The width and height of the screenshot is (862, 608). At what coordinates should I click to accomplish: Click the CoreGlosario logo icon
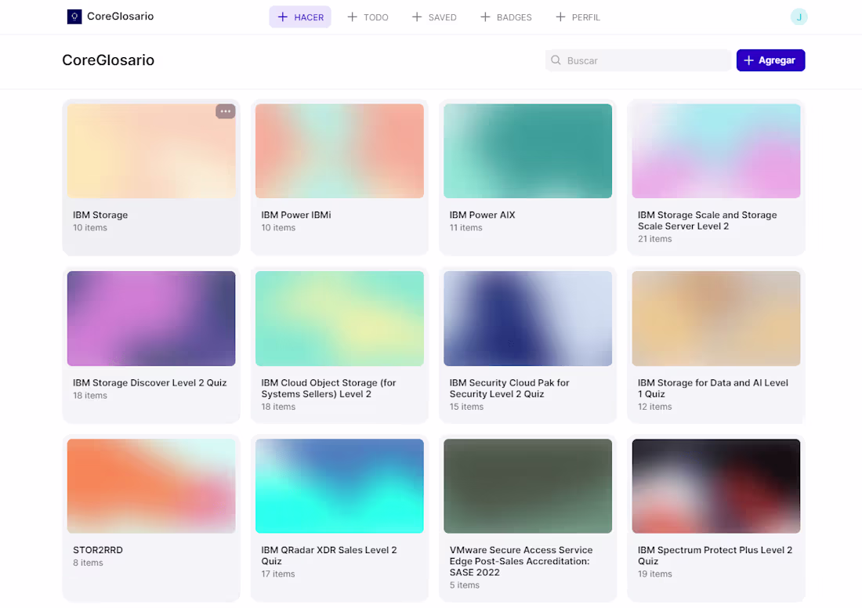pyautogui.click(x=74, y=16)
